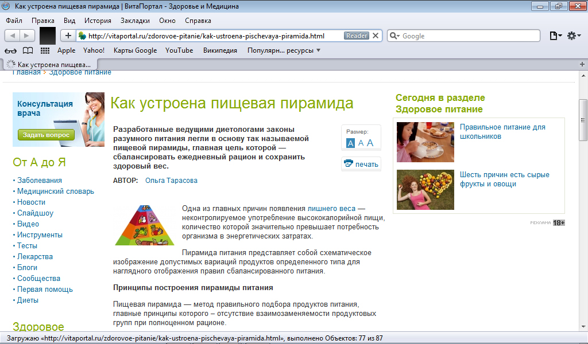The image size is (588, 344).
Task: Click the page scrollbar thumb
Action: pos(583,120)
